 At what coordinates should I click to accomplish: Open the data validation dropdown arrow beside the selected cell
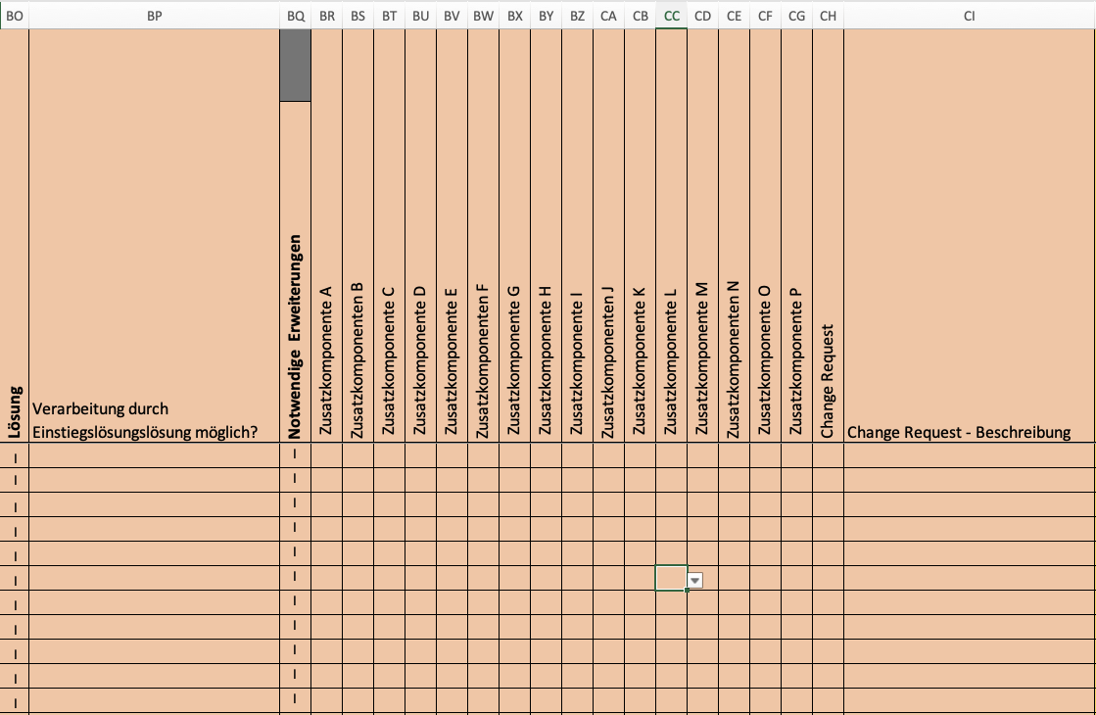click(x=695, y=580)
